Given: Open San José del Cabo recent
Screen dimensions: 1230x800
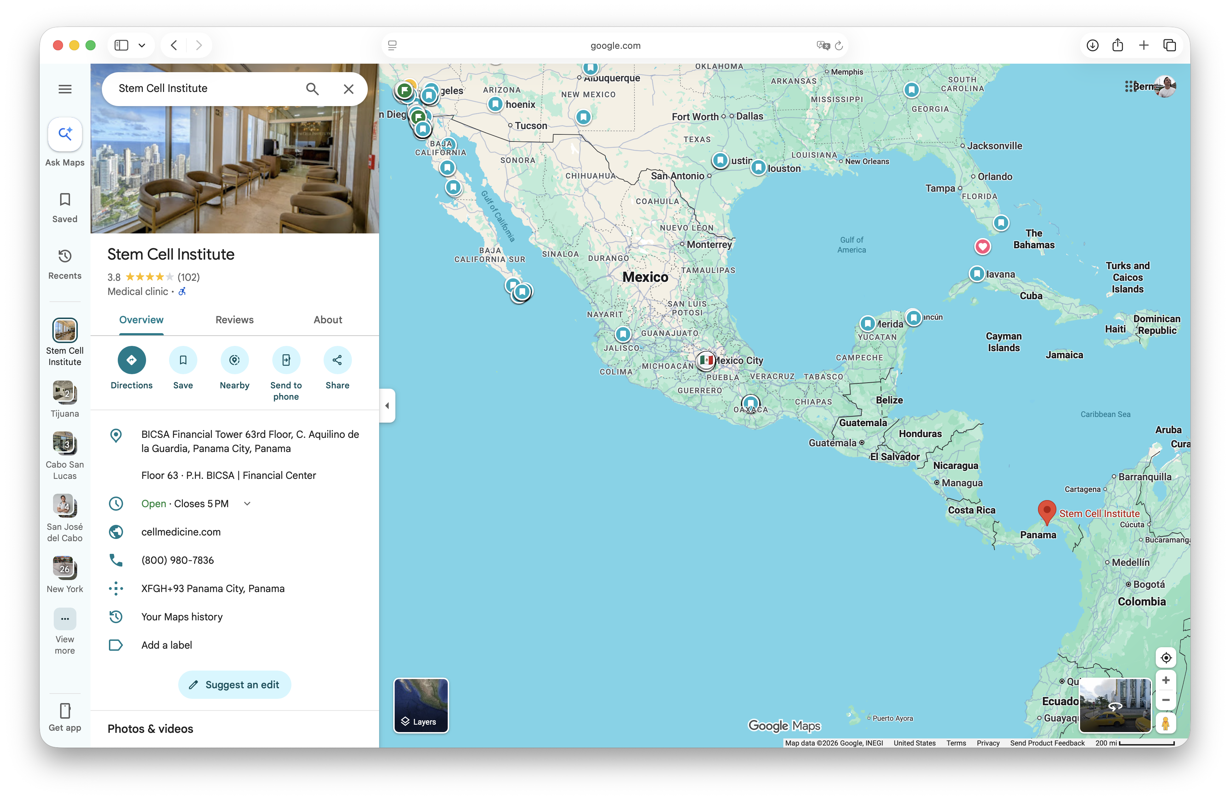Looking at the screenshot, I should click(x=65, y=518).
